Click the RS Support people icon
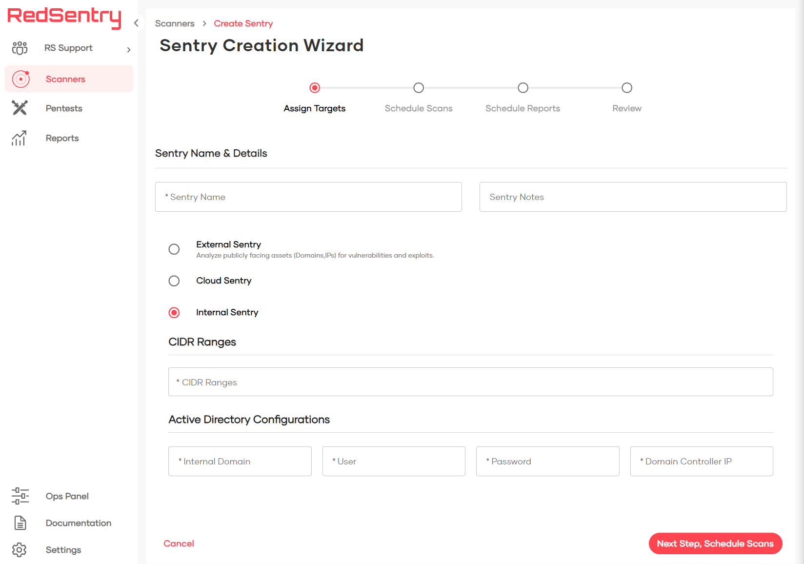Screen dimensions: 804x564 pyautogui.click(x=19, y=48)
